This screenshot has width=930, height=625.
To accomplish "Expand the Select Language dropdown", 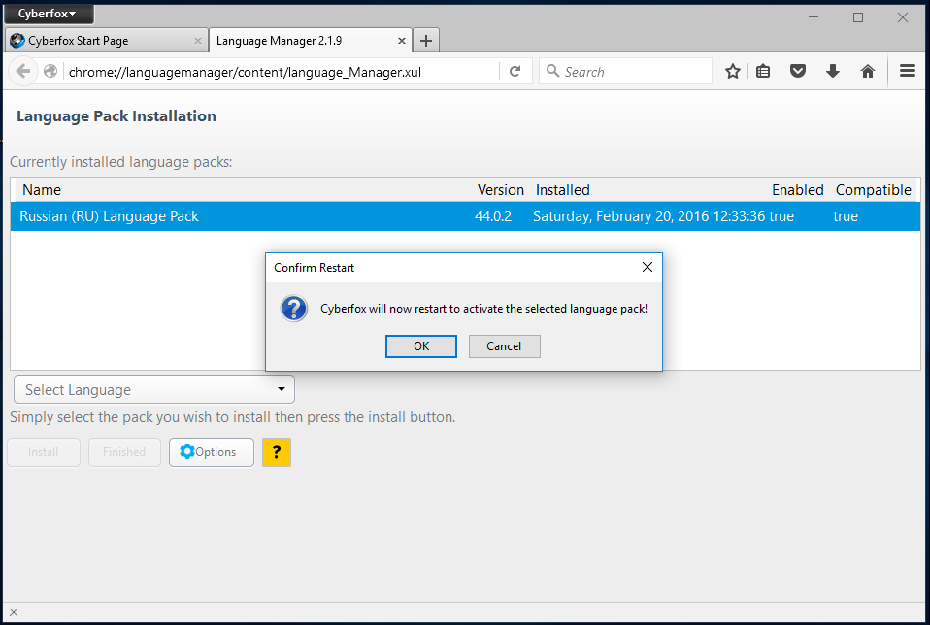I will [154, 389].
